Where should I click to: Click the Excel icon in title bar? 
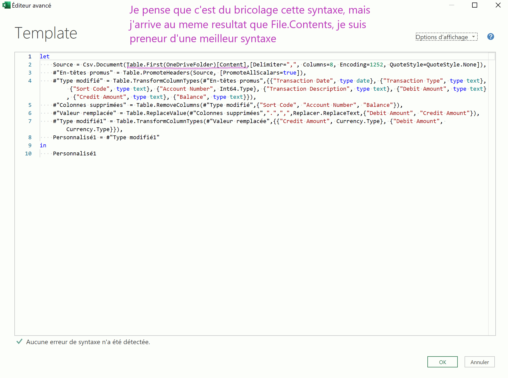[6, 5]
